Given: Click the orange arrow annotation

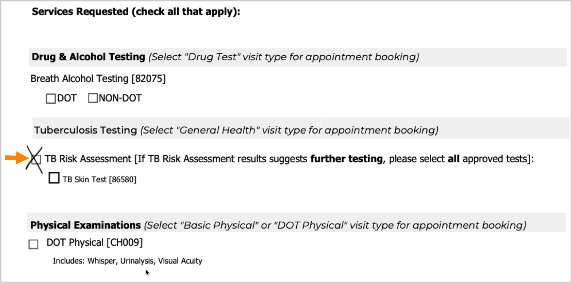Looking at the screenshot, I should pos(15,157).
